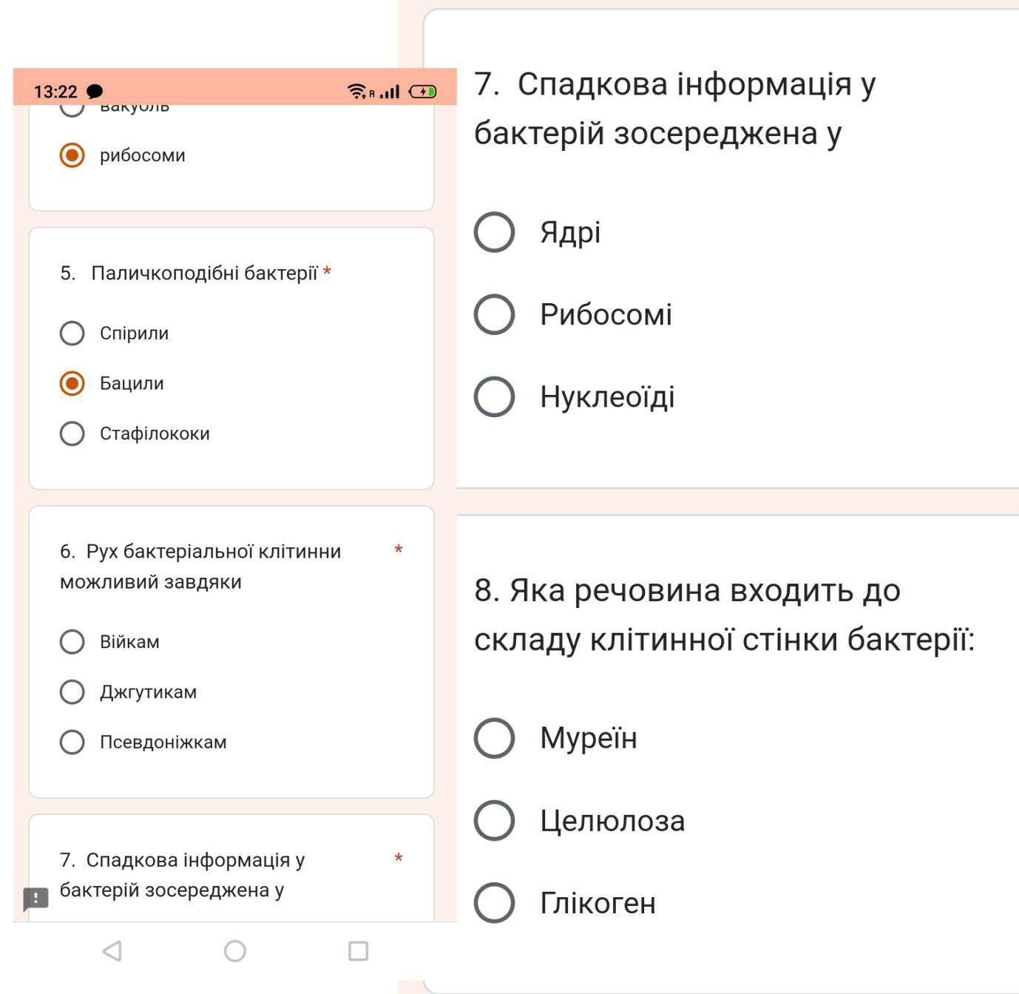This screenshot has height=994, width=1019.
Task: Select Рибосомі in enlarged question 7
Action: [494, 314]
